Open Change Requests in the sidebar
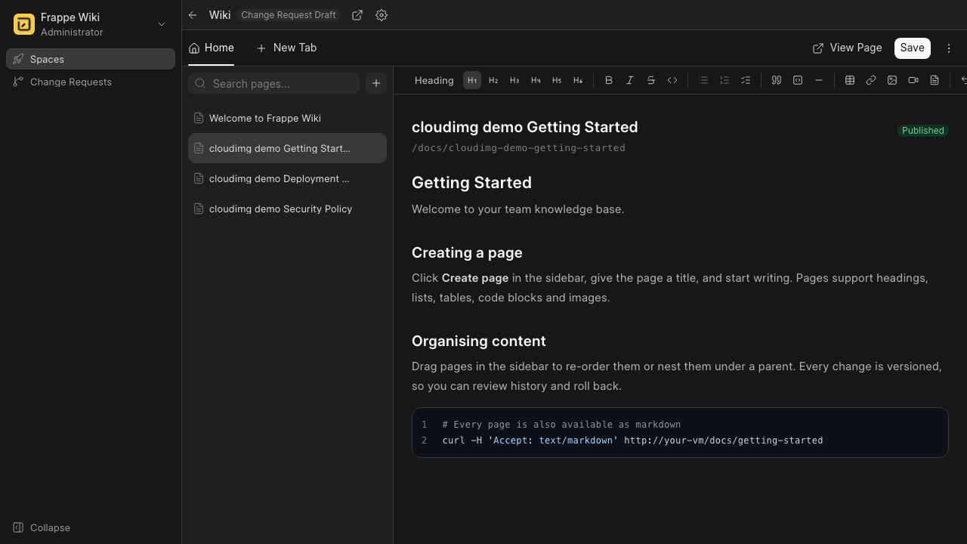This screenshot has width=967, height=544. click(91, 82)
